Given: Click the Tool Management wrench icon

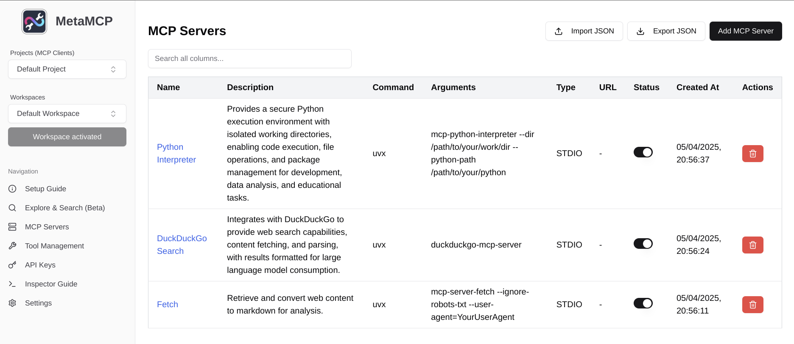Looking at the screenshot, I should [12, 246].
